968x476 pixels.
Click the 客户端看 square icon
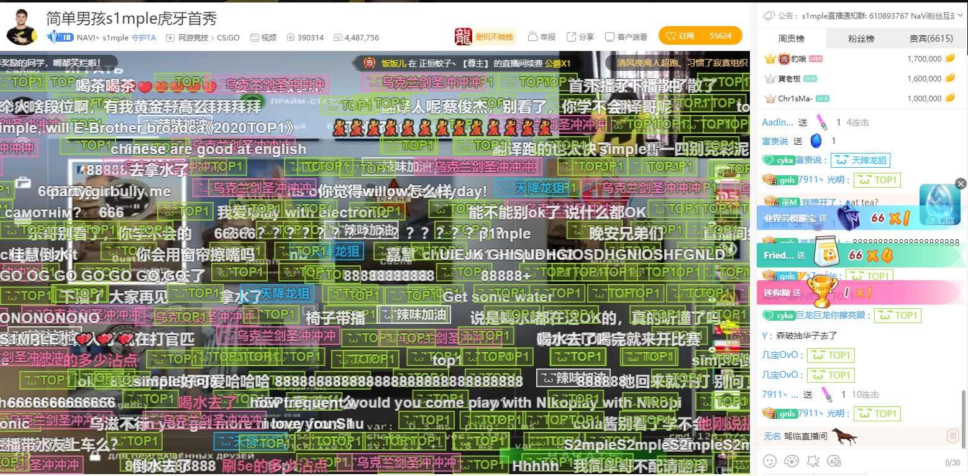610,37
